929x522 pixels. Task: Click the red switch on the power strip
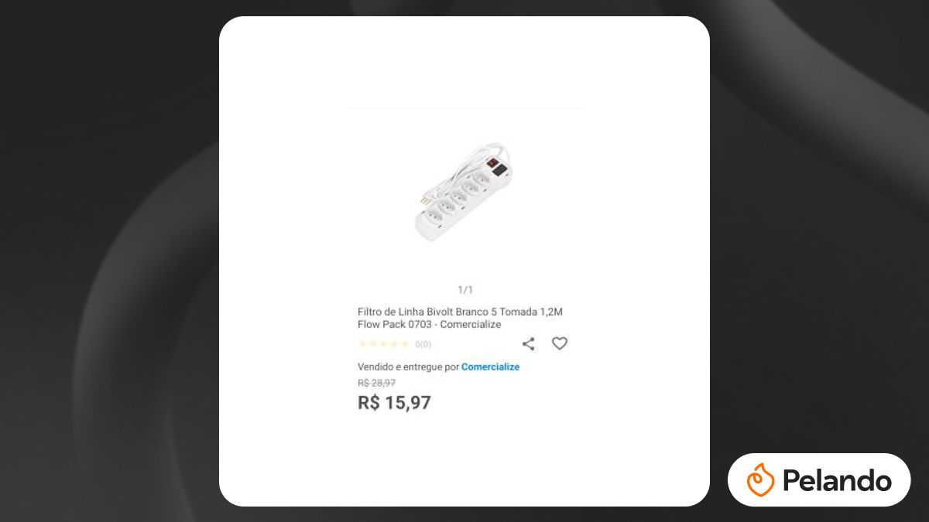click(x=491, y=163)
